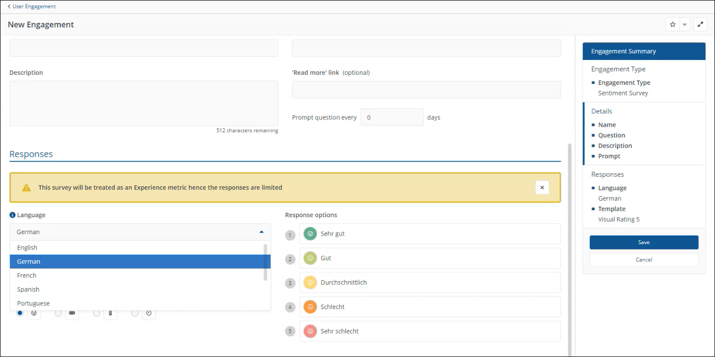The width and height of the screenshot is (715, 357).
Task: Click the green 'Sehr gut' smiley icon
Action: 310,234
